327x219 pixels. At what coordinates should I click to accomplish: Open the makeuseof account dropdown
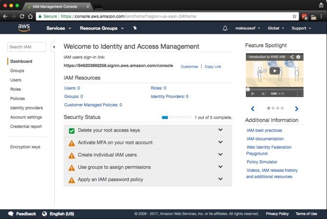[247, 28]
